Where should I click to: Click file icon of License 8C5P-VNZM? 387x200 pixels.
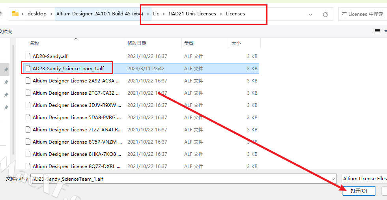tap(28, 142)
